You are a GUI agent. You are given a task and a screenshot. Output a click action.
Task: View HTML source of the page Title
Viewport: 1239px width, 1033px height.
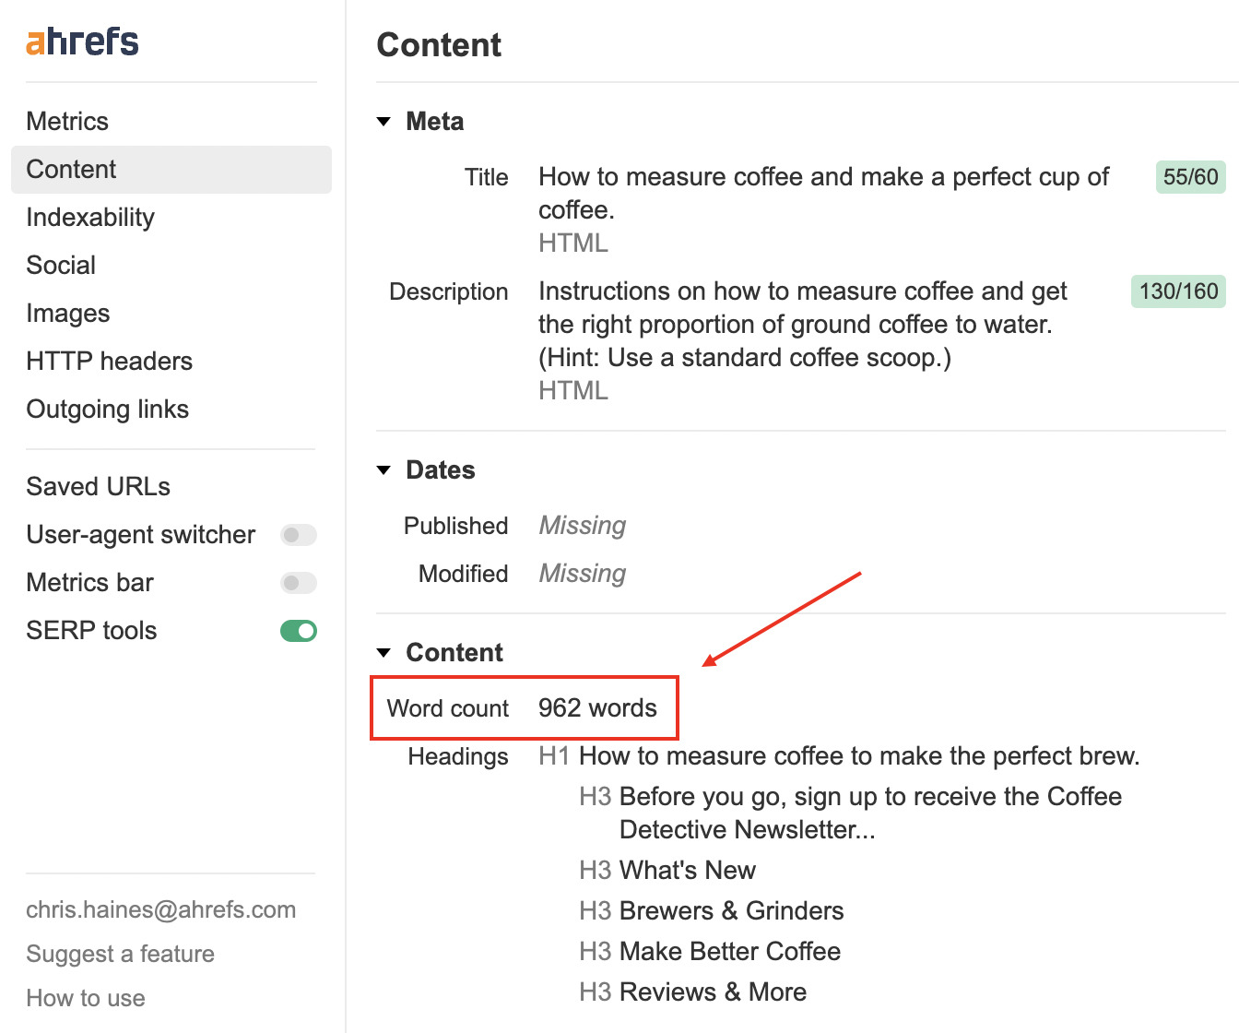pyautogui.click(x=572, y=243)
